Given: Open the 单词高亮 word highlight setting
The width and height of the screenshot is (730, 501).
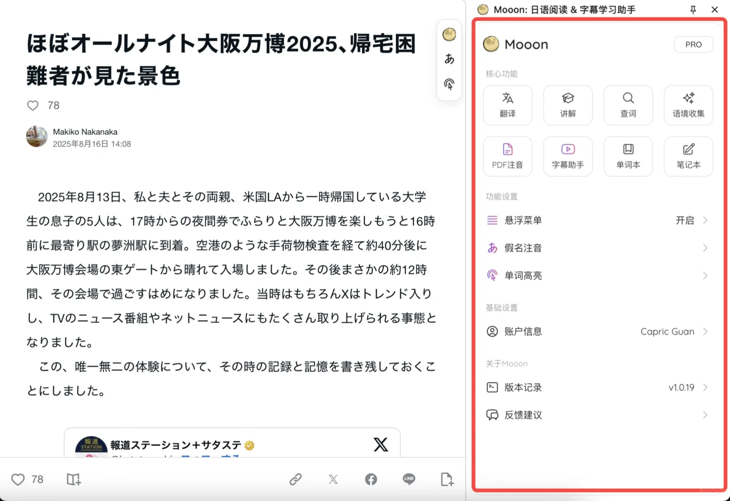Looking at the screenshot, I should 597,276.
